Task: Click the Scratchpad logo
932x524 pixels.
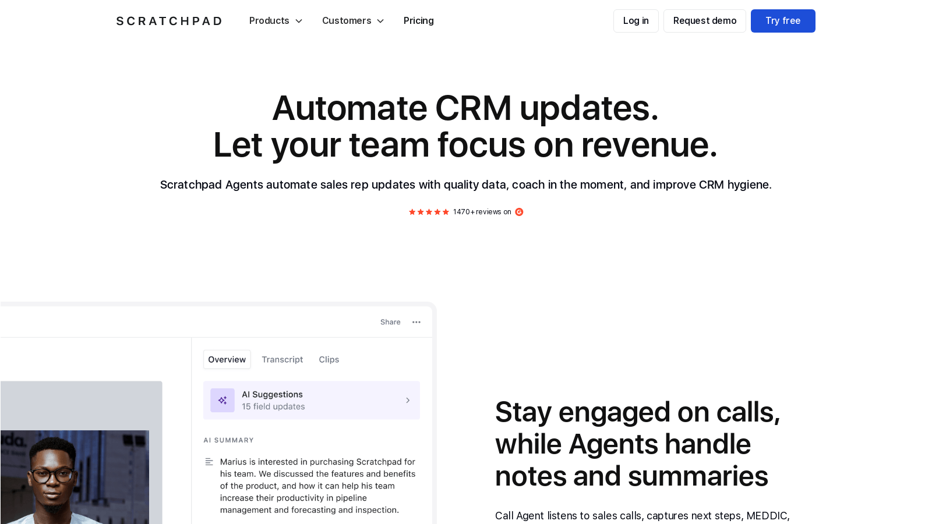Action: coord(169,21)
